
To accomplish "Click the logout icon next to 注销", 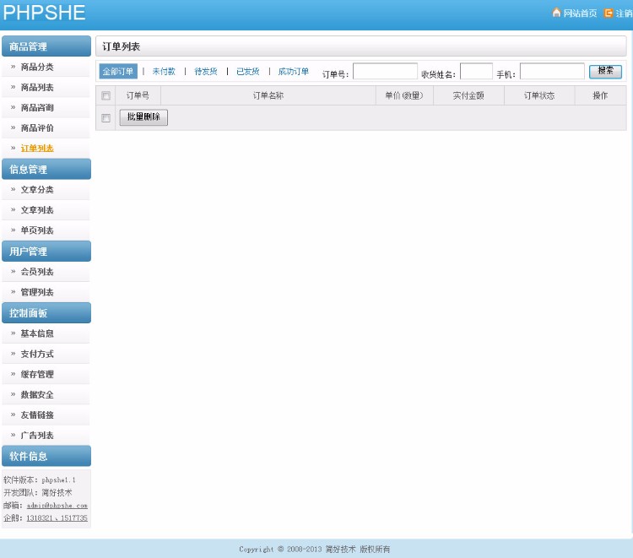I will click(x=609, y=13).
